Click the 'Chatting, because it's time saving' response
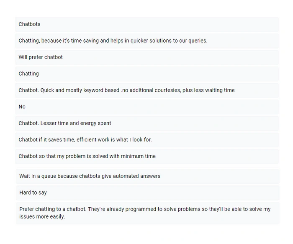The height and width of the screenshot is (244, 293). click(x=147, y=41)
